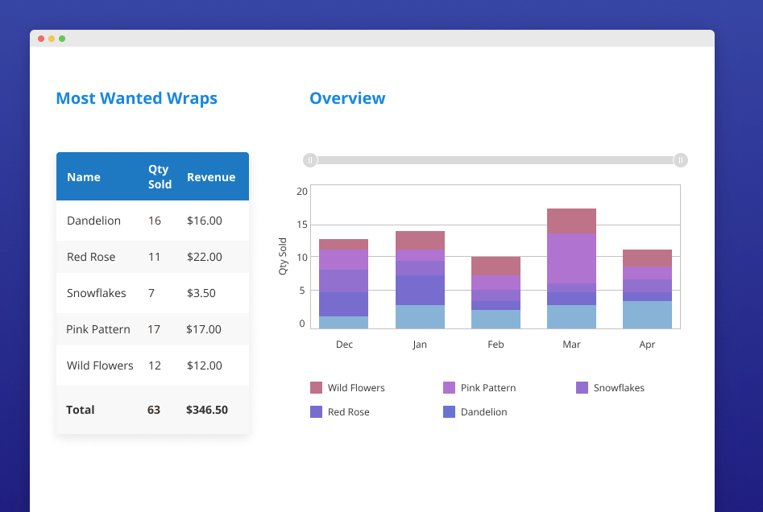Click the Wild Flowers segment of Jan bar
Screen dimensions: 763x512
(x=420, y=240)
